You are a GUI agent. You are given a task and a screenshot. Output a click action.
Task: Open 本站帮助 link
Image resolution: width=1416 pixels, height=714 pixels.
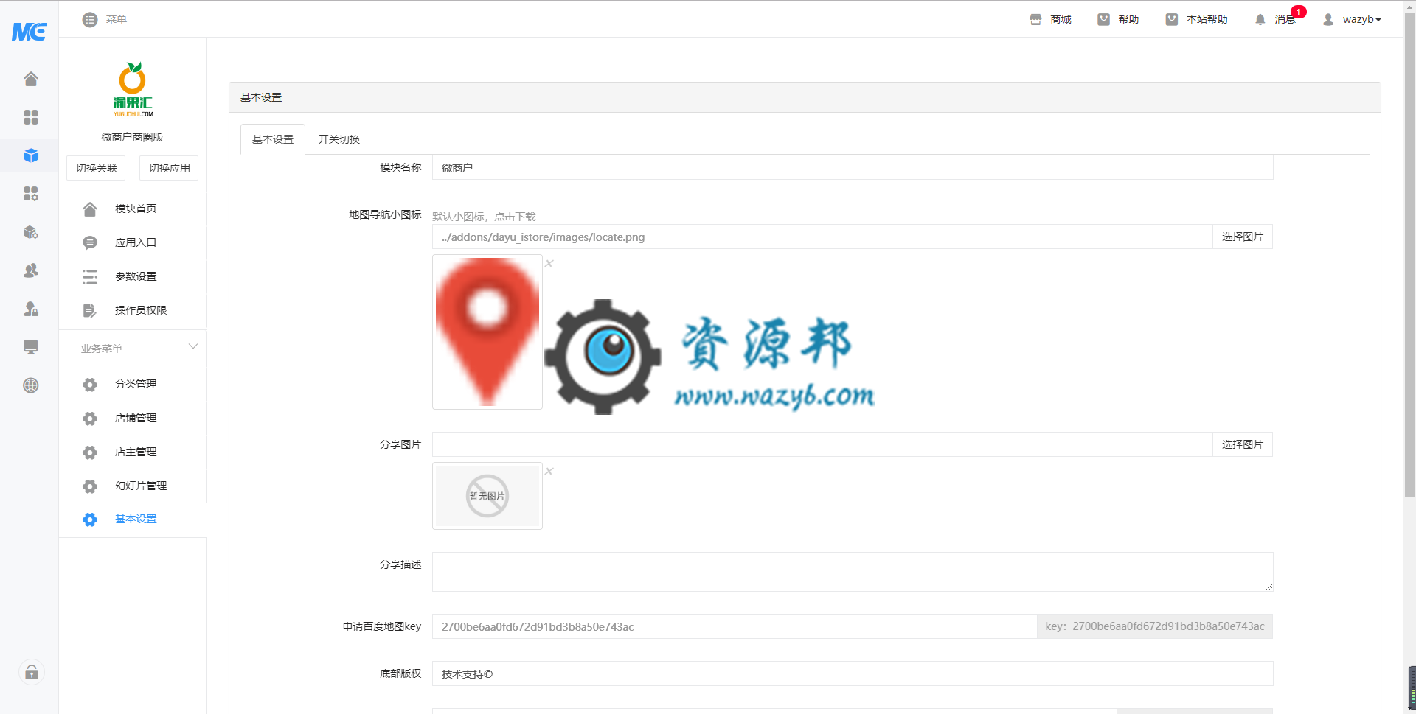(1196, 19)
